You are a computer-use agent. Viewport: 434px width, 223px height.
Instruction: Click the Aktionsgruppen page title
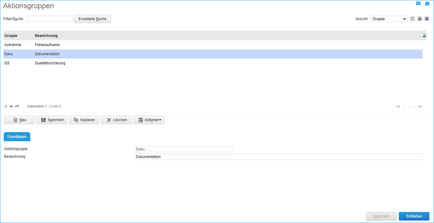coord(28,5)
